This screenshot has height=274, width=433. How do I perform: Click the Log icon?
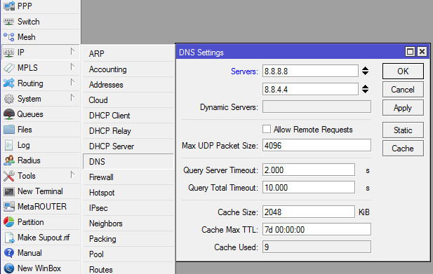[9, 145]
